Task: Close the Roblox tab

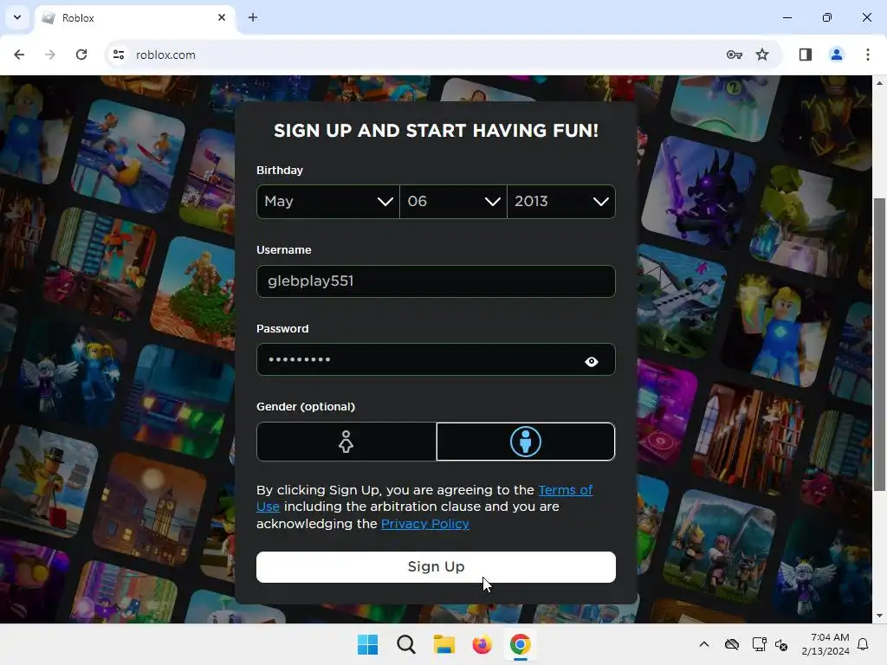Action: pos(222,17)
